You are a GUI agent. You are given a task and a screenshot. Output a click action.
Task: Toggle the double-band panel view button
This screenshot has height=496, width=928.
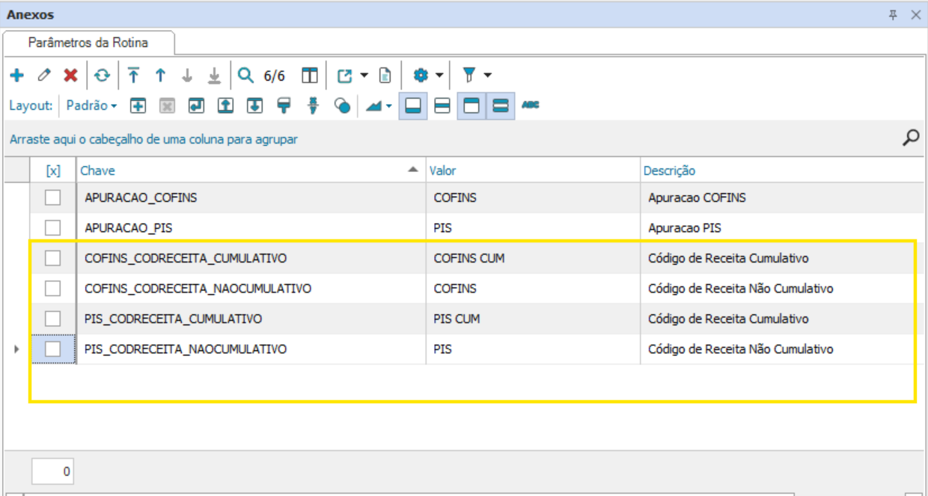(x=501, y=105)
